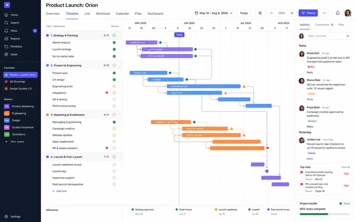Switch to the Workload tab
This screenshot has width=355, height=222.
[103, 14]
